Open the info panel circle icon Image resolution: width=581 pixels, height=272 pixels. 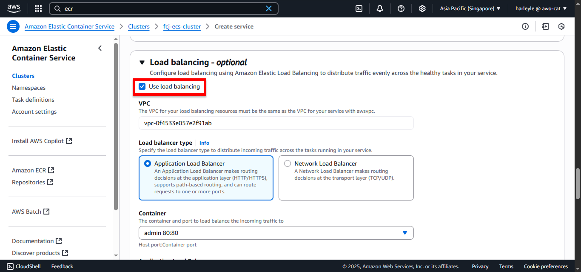click(525, 26)
